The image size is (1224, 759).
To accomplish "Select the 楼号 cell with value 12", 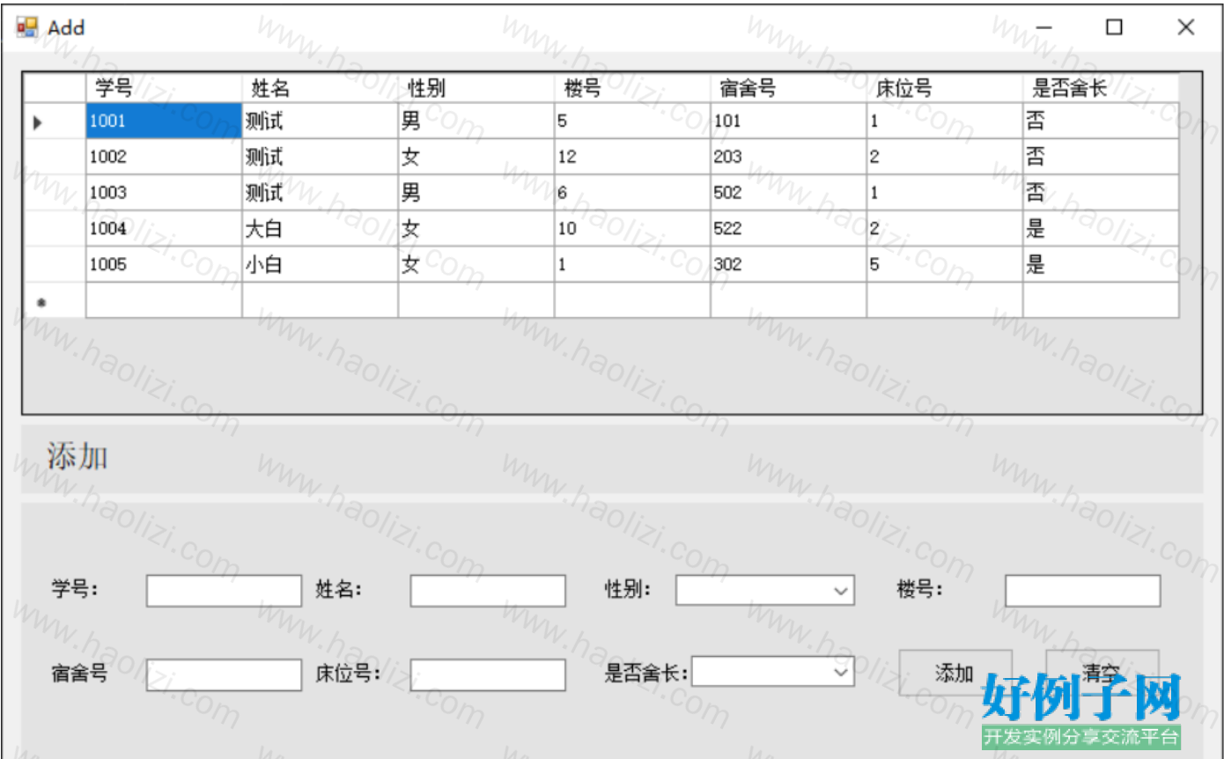I will tap(632, 157).
